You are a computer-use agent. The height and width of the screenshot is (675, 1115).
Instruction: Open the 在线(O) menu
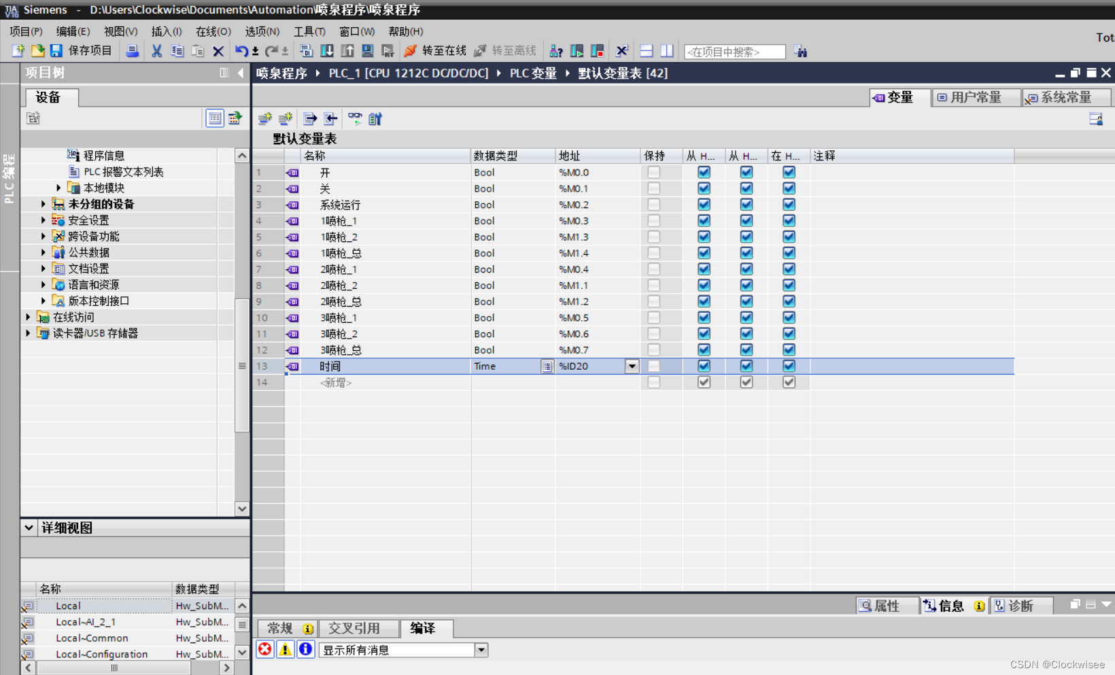pos(213,31)
